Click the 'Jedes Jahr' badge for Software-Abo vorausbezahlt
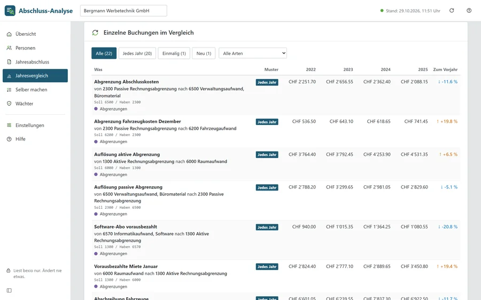The image size is (481, 300). click(x=267, y=227)
